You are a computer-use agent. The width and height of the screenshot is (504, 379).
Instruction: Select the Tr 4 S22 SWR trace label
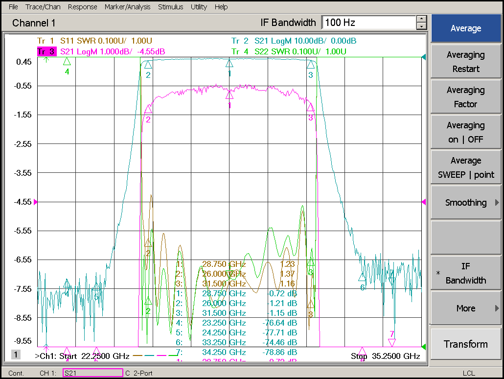coord(289,51)
